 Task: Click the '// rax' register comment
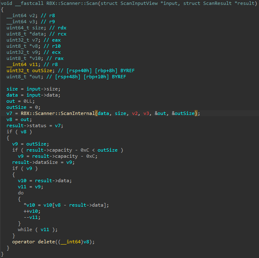click(55, 58)
